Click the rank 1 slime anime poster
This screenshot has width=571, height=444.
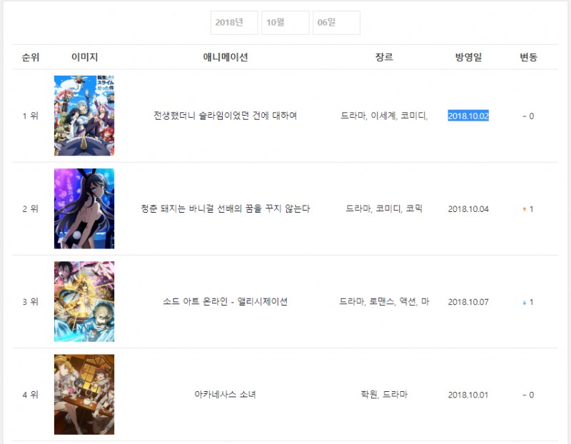click(84, 116)
